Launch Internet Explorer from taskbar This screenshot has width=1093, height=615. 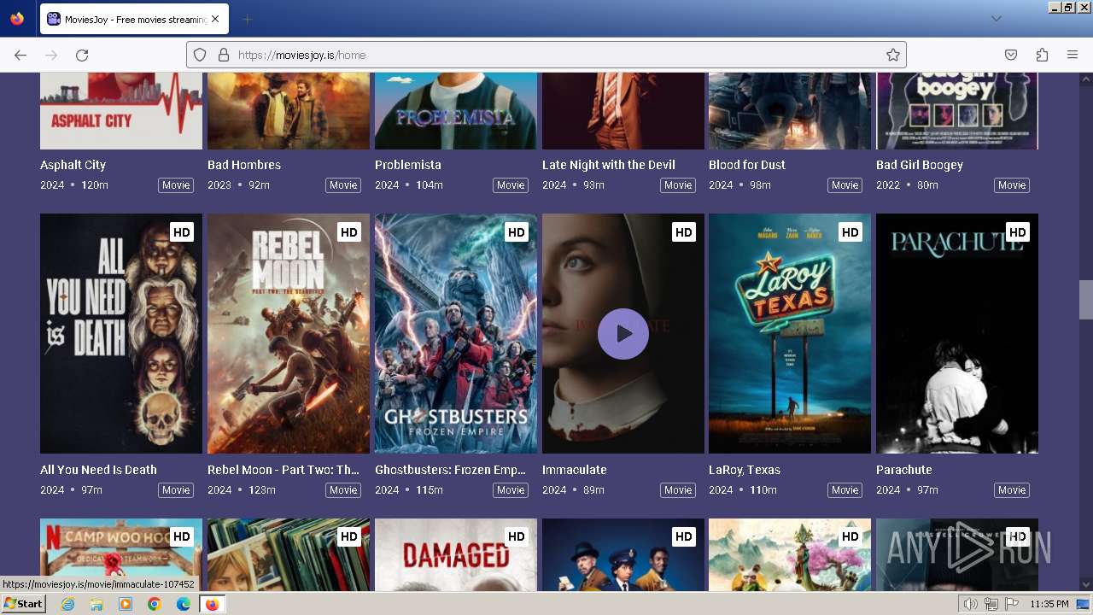click(x=67, y=604)
